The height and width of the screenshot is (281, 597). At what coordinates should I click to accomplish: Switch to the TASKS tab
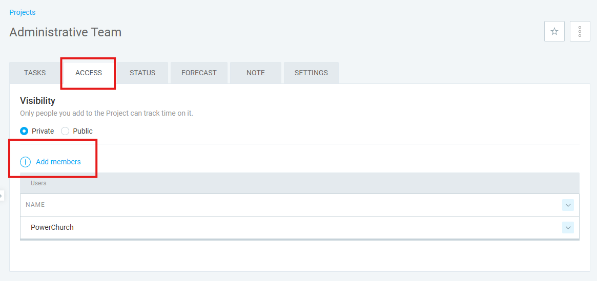(35, 73)
